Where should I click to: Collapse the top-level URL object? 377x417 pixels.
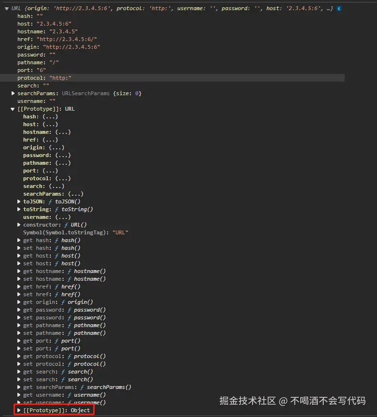coord(6,9)
